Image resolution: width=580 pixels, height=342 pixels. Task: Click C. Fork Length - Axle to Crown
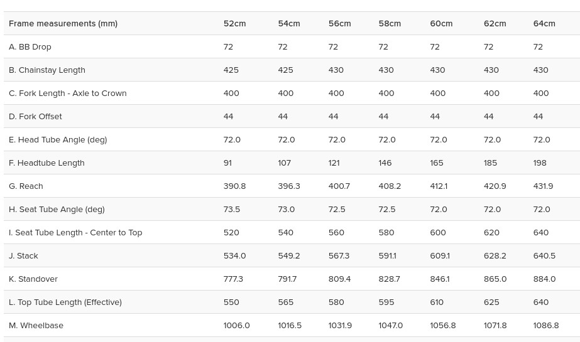(x=68, y=94)
